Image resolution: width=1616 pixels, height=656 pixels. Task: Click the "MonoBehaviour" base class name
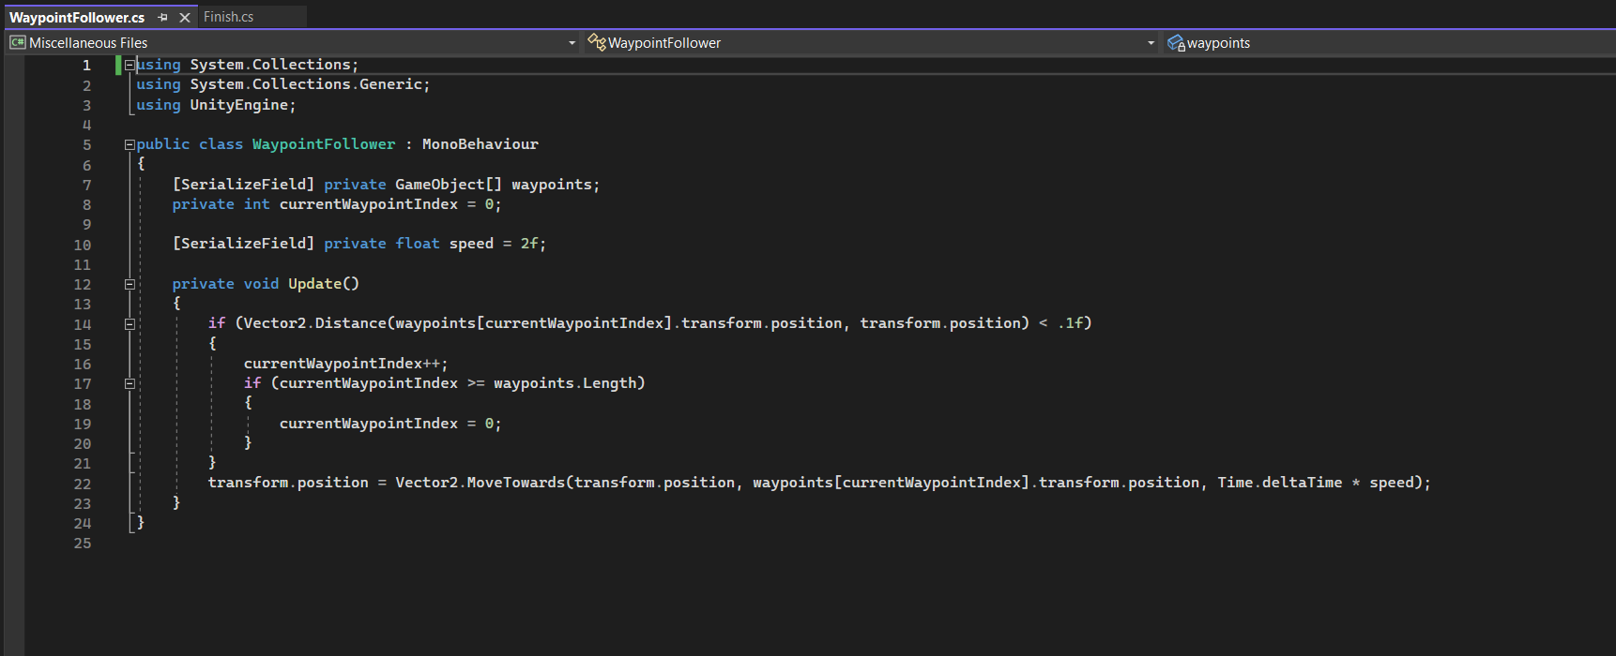[480, 144]
